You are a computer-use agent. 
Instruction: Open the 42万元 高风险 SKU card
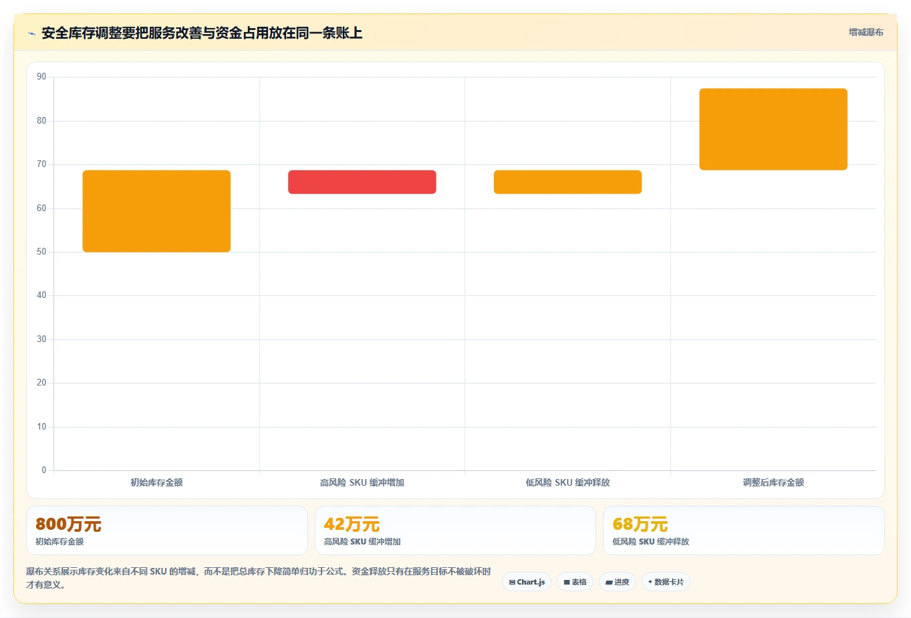(x=455, y=530)
